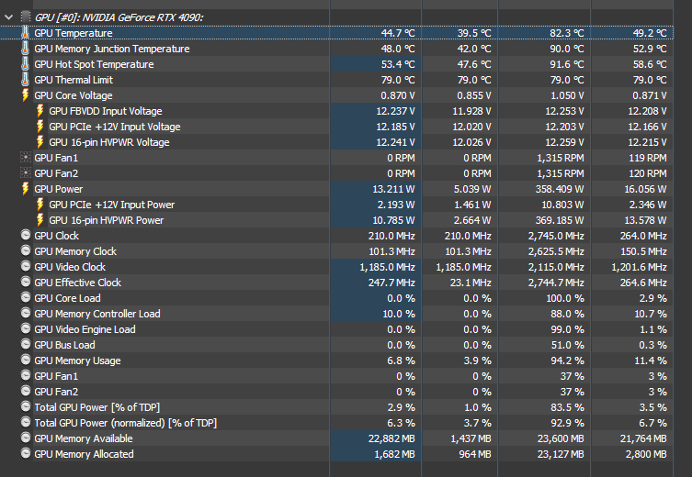Click the GPU Memory Allocated circle icon
The height and width of the screenshot is (477, 692).
(x=26, y=454)
